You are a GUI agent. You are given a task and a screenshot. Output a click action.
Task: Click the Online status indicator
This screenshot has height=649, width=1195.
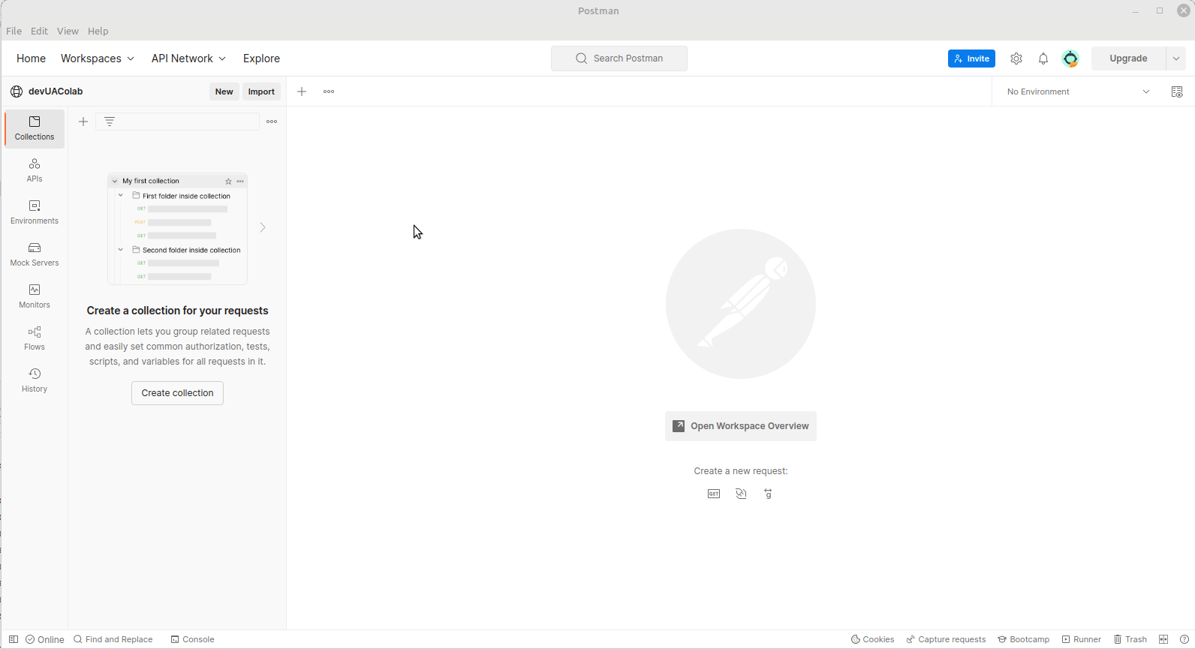point(45,639)
